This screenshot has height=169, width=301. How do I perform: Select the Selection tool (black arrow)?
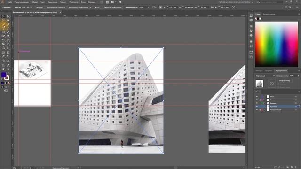3,16
